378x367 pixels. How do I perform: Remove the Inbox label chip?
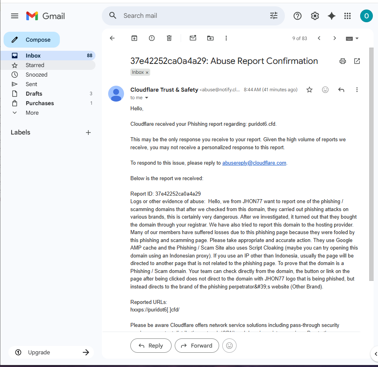pyautogui.click(x=147, y=73)
